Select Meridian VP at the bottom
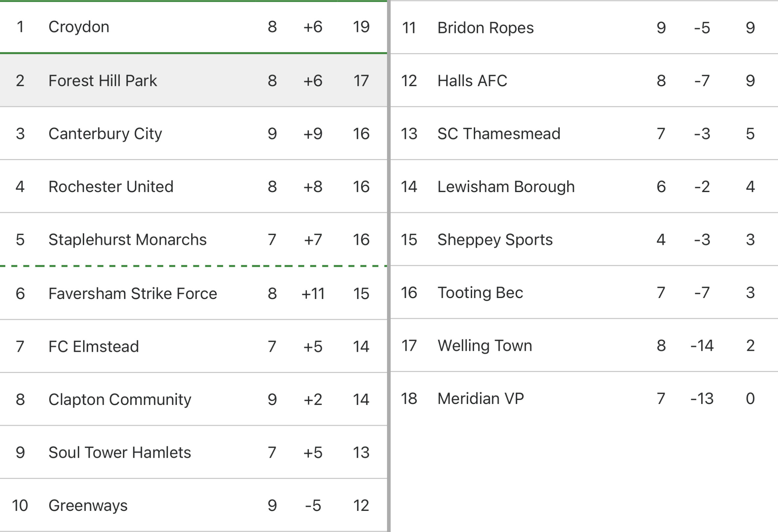 584,398
